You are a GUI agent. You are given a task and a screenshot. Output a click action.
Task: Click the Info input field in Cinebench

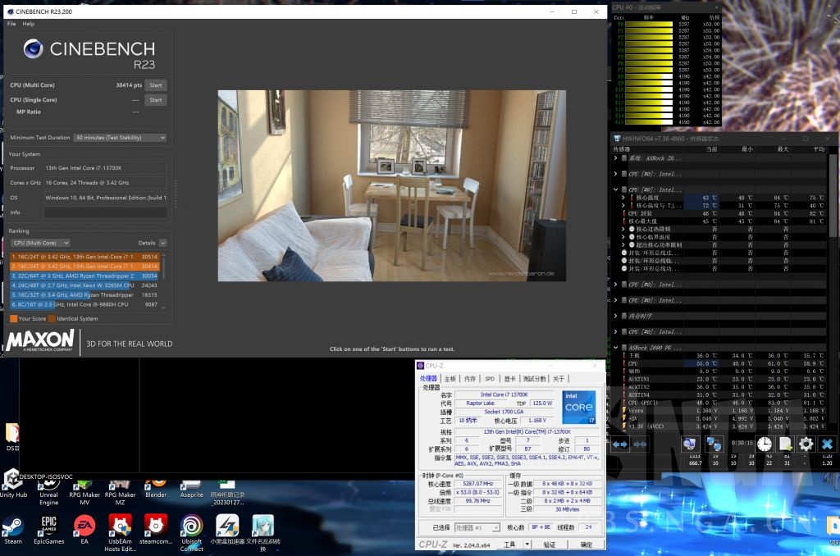(105, 212)
